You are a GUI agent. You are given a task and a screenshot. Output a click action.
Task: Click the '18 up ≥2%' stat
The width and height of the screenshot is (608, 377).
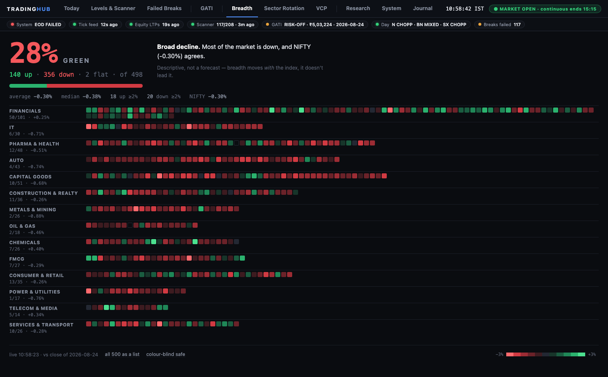124,97
